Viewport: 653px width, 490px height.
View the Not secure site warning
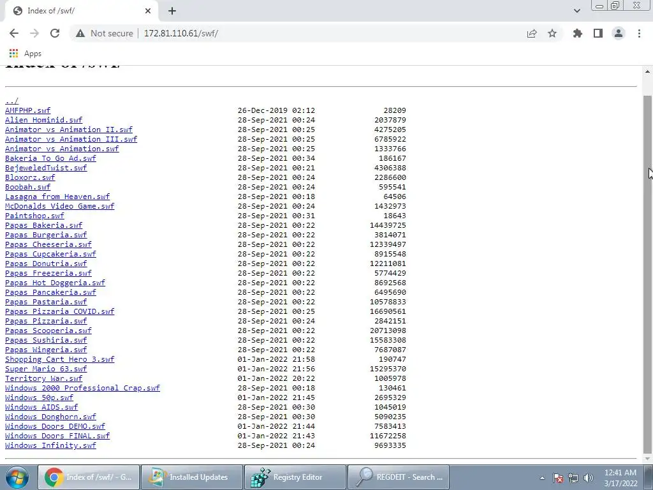tap(104, 33)
